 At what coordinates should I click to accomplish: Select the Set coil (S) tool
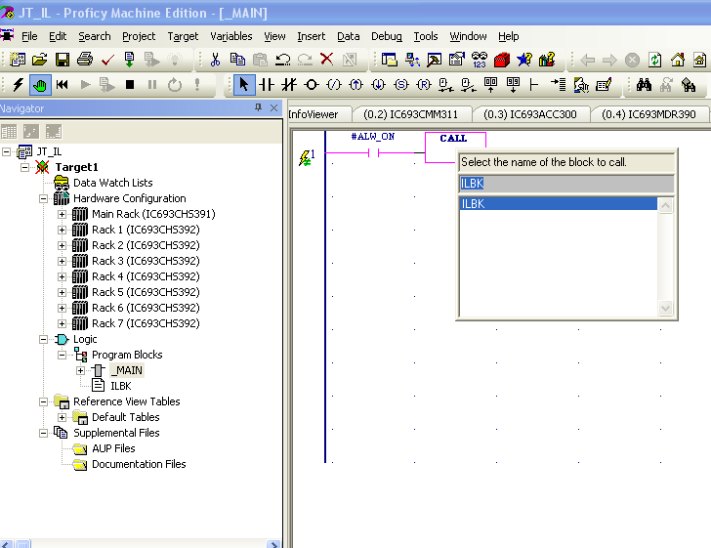pos(400,85)
